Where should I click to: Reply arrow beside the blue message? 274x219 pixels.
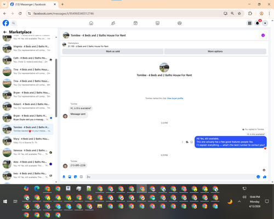[187, 142]
